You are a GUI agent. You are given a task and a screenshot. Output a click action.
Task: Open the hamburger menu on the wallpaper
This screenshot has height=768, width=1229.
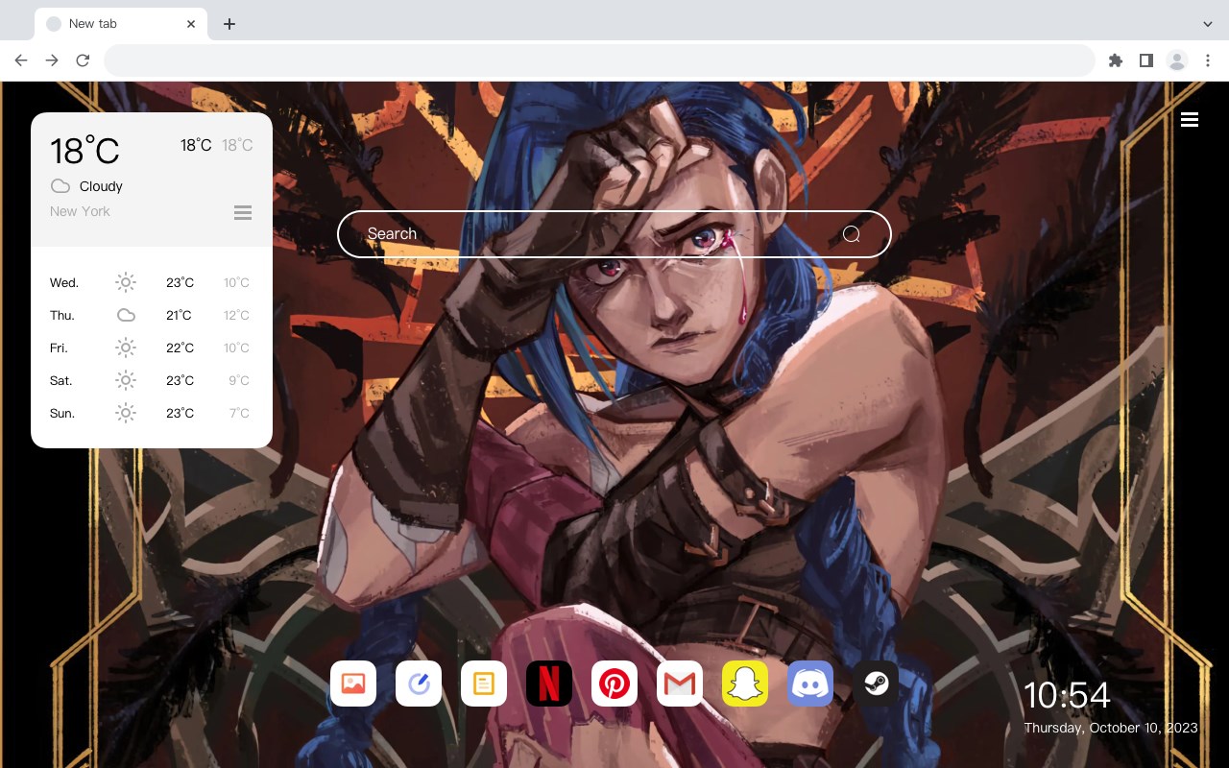(1190, 119)
